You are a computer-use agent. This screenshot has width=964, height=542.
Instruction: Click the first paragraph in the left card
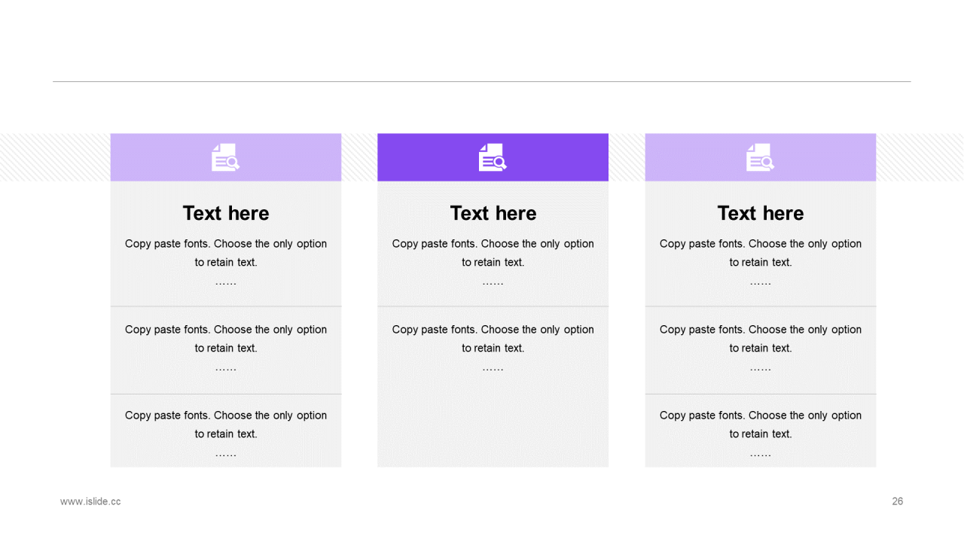click(x=226, y=253)
